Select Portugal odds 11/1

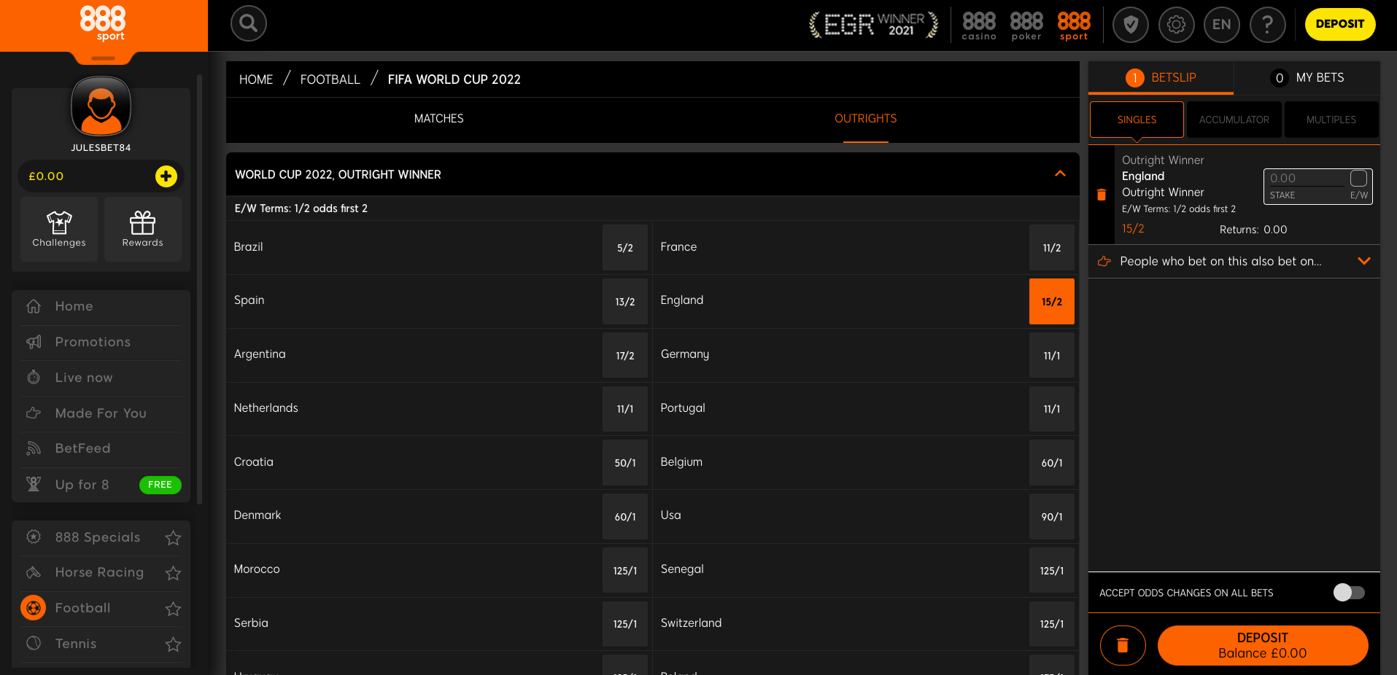click(x=1052, y=409)
